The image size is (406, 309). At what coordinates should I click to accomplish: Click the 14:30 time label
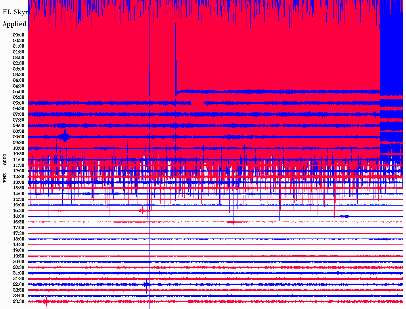[x=19, y=200]
